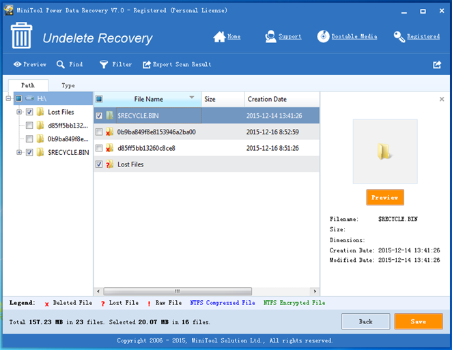Select the d85ff5bb13260c8ce8 file name
The height and width of the screenshot is (350, 452).
tap(146, 148)
